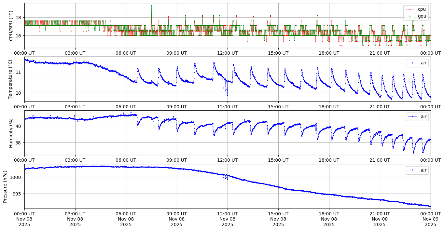Click the Pressure (hPa) y-axis label

coord(5,186)
